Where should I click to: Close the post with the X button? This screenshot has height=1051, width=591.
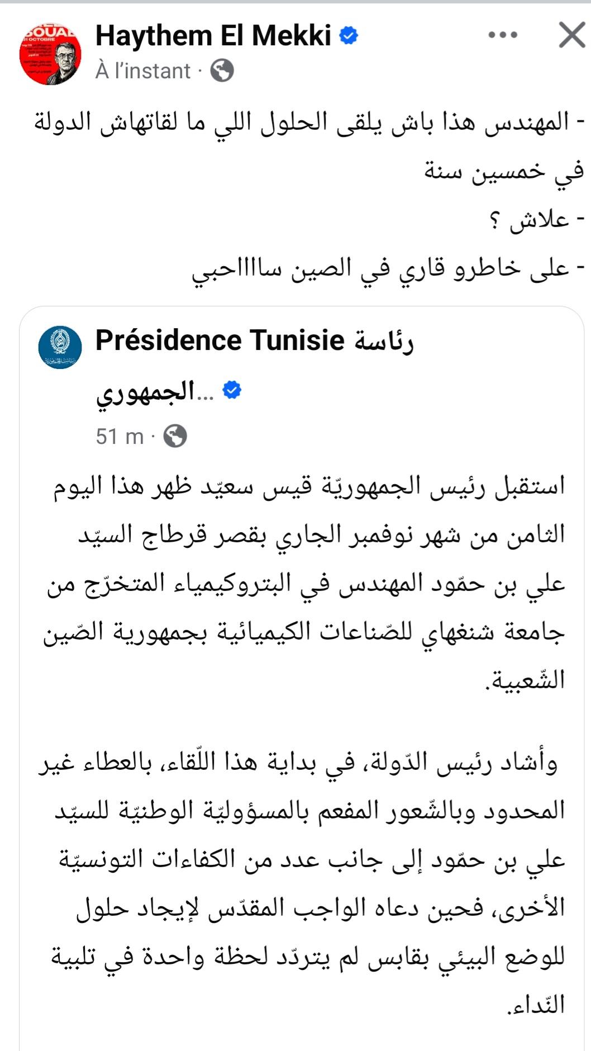pyautogui.click(x=572, y=35)
